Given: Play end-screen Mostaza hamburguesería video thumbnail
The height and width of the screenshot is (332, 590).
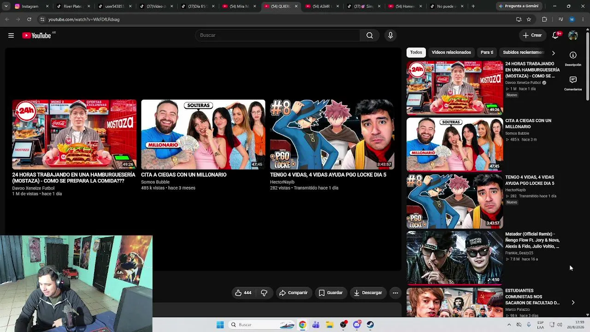Looking at the screenshot, I should [74, 134].
